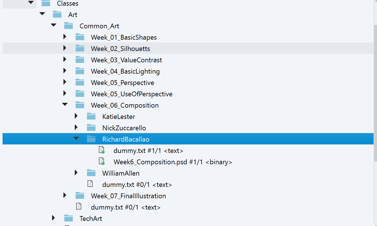Screen dimensions: 377x226
Task: Click dummy.txt file icon under RichardBacallao
Action: (101, 150)
